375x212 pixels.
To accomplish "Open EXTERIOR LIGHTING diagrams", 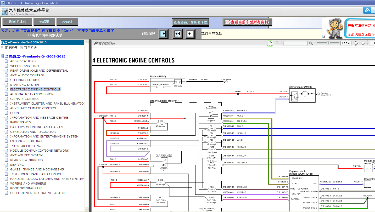I will click(x=26, y=141).
